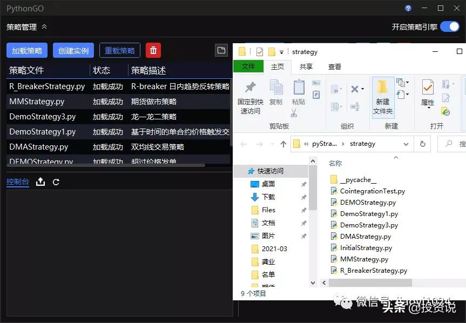This screenshot has width=466, height=323.
Task: Open the 文件 menu in Explorer
Action: [x=248, y=66]
